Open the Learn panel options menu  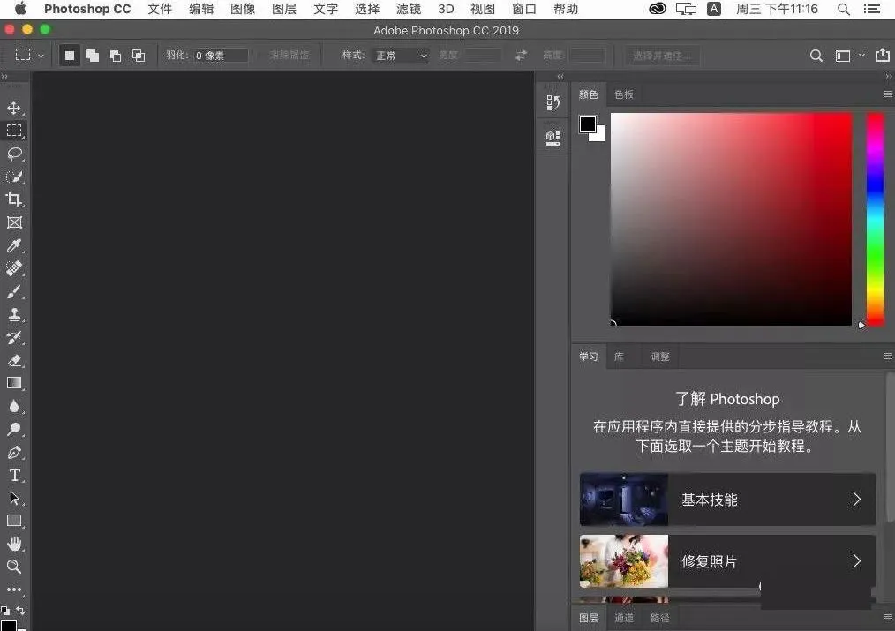point(888,357)
